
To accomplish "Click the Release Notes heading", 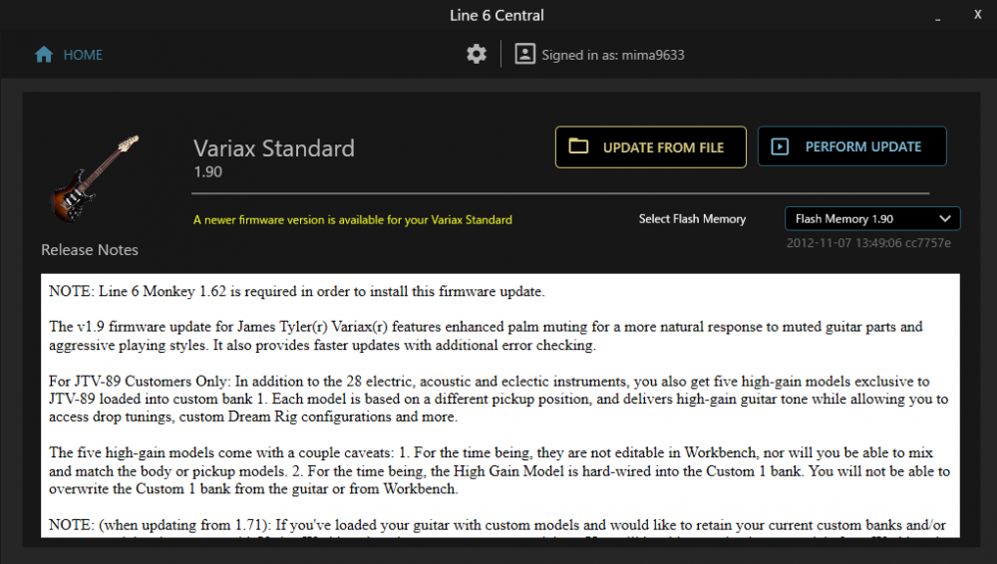I will point(90,250).
